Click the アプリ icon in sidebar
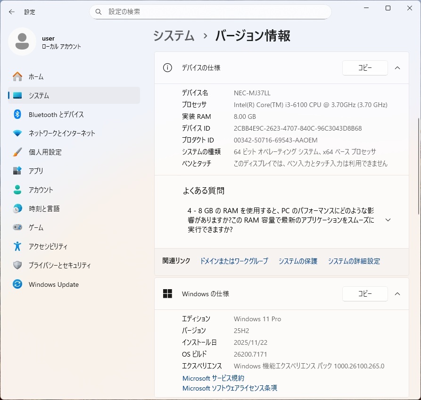The image size is (421, 400). point(17,171)
